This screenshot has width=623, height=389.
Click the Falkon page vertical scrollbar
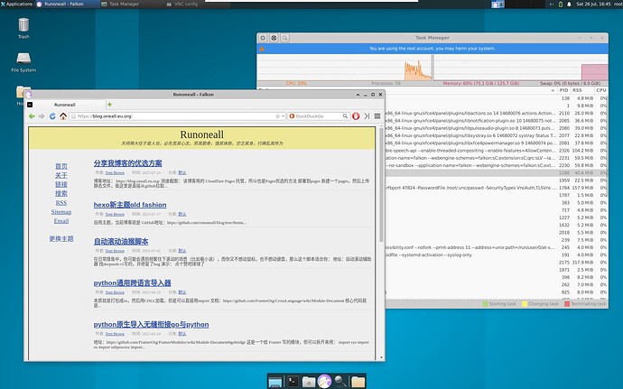[381, 185]
